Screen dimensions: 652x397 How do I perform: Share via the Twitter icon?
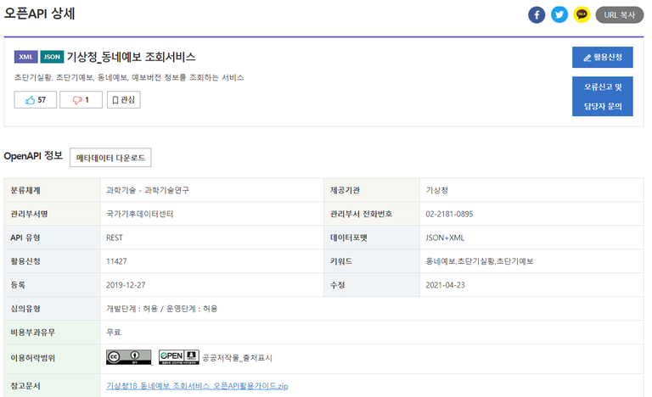coord(559,15)
